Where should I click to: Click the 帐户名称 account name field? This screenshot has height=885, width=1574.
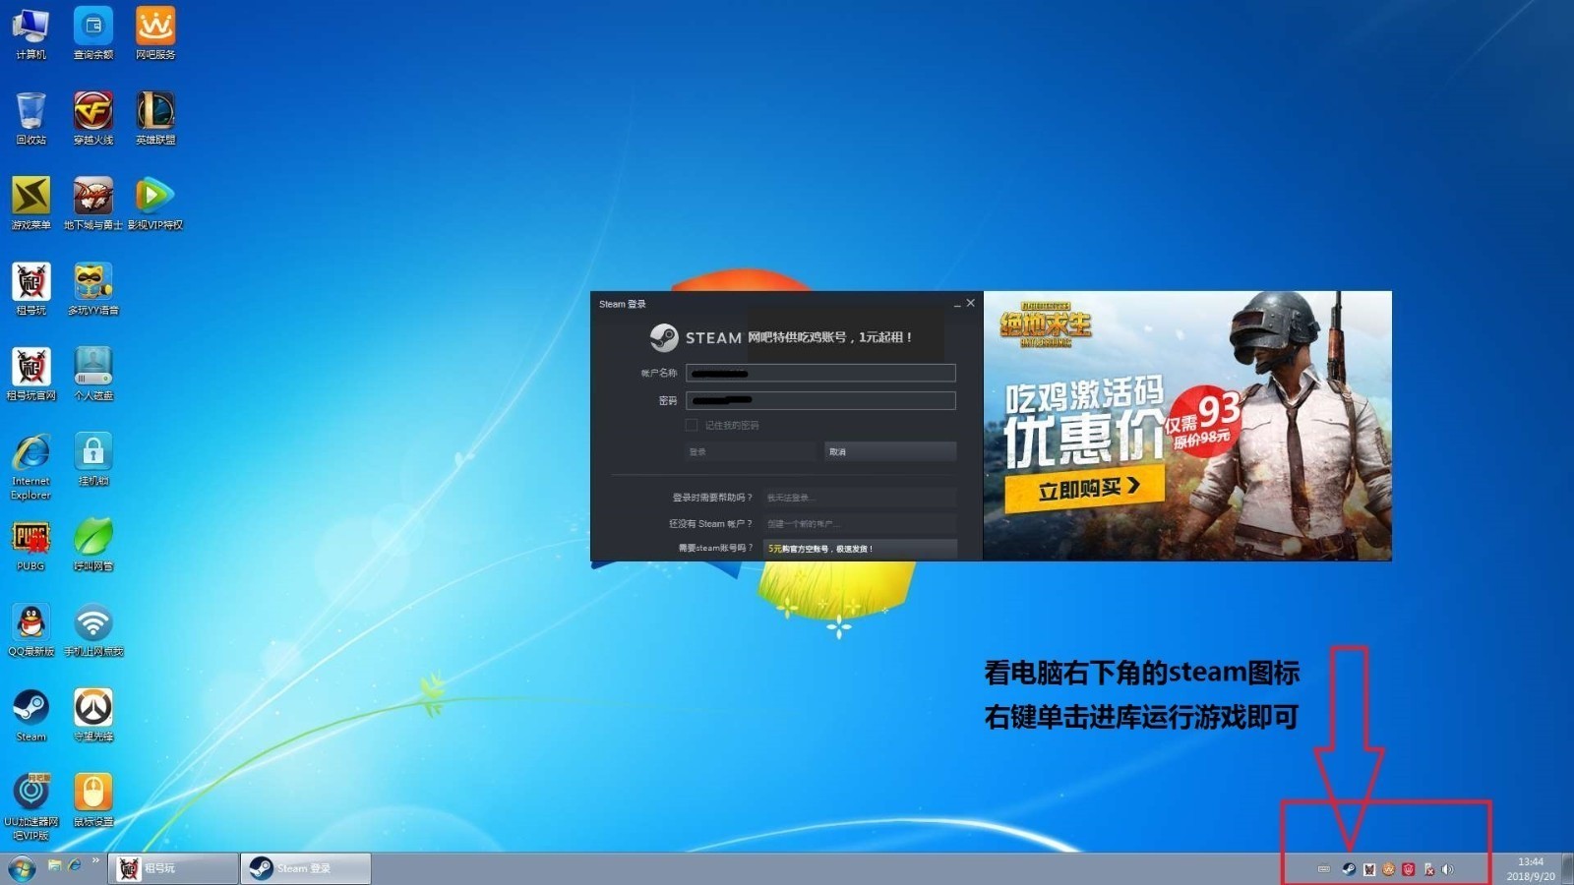[820, 373]
